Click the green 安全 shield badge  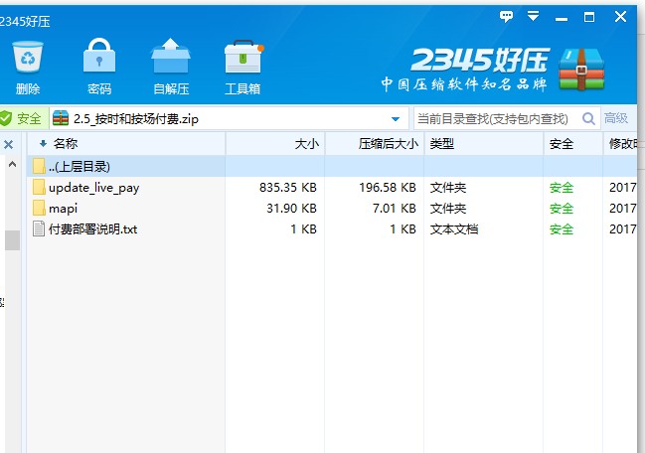click(23, 119)
